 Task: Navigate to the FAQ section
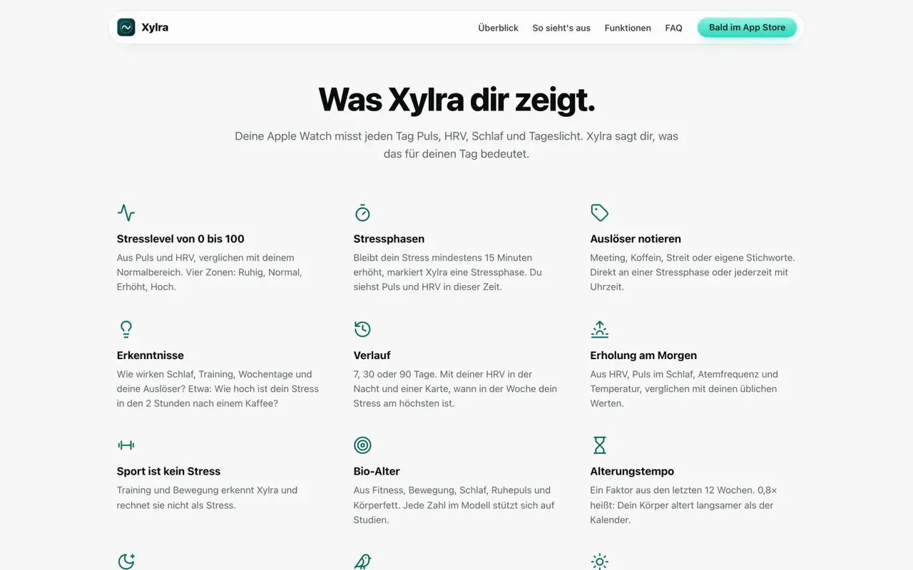[673, 28]
